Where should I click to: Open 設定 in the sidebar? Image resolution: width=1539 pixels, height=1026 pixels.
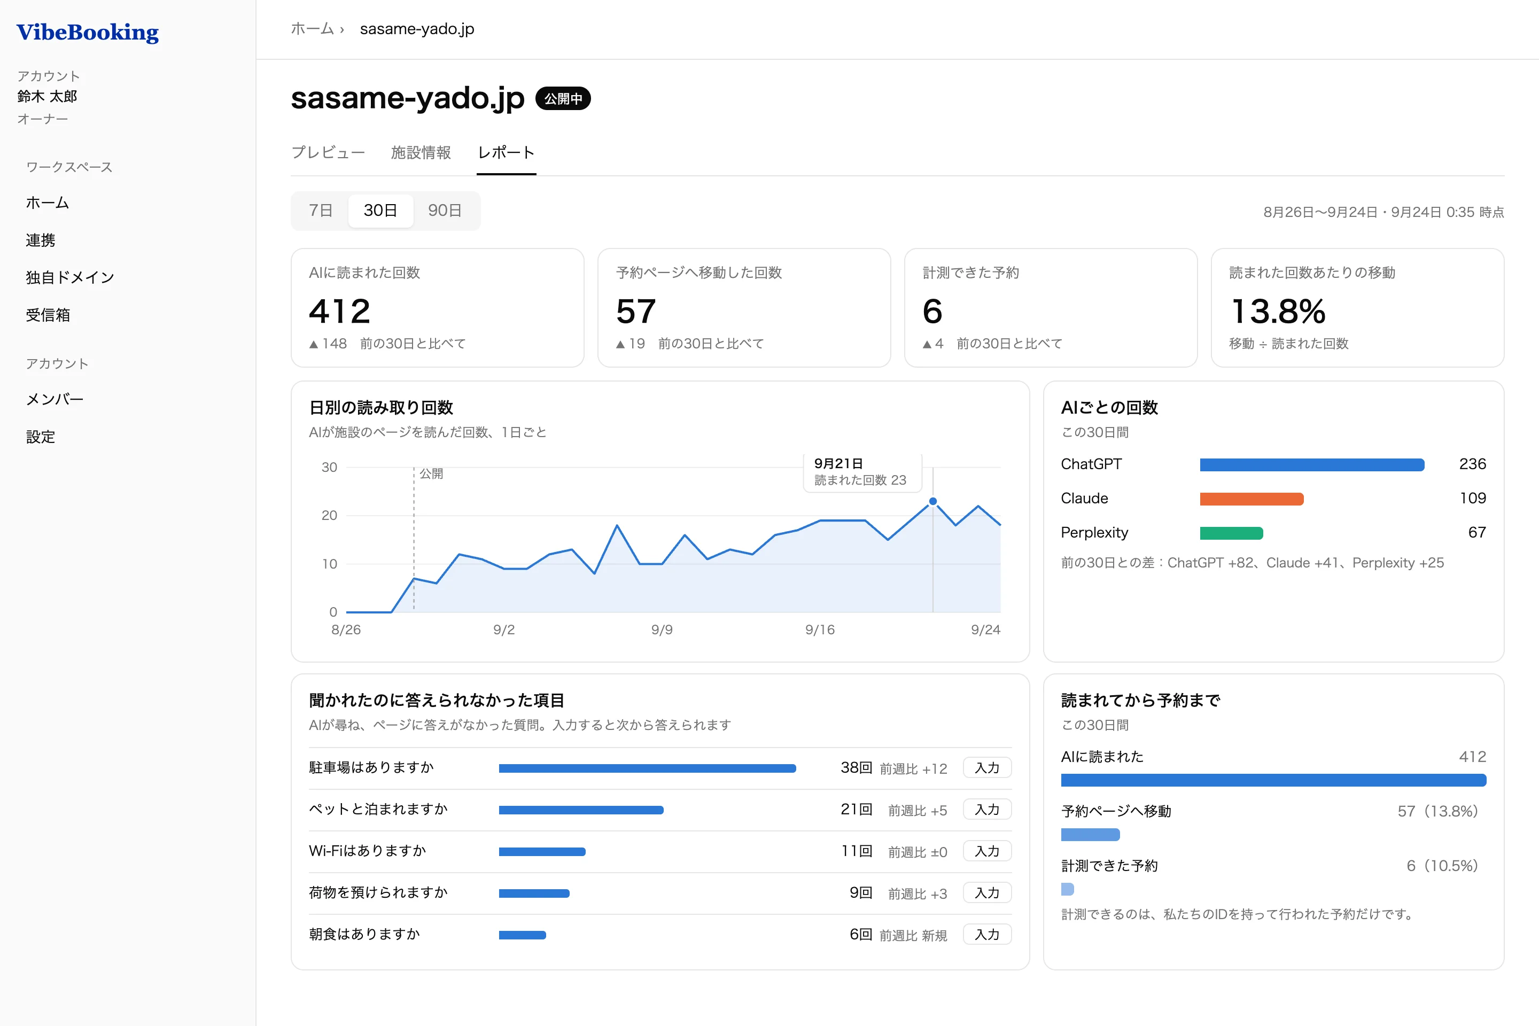41,437
